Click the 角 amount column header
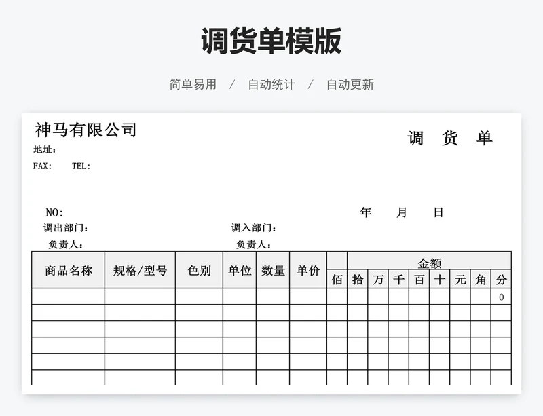The height and width of the screenshot is (416, 543). (x=481, y=279)
